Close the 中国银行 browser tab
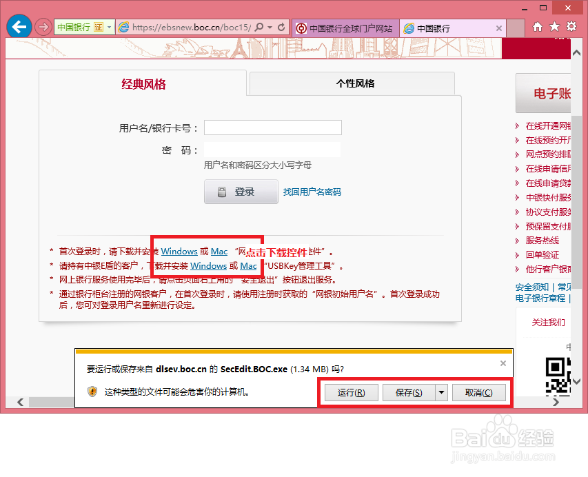 [x=499, y=28]
